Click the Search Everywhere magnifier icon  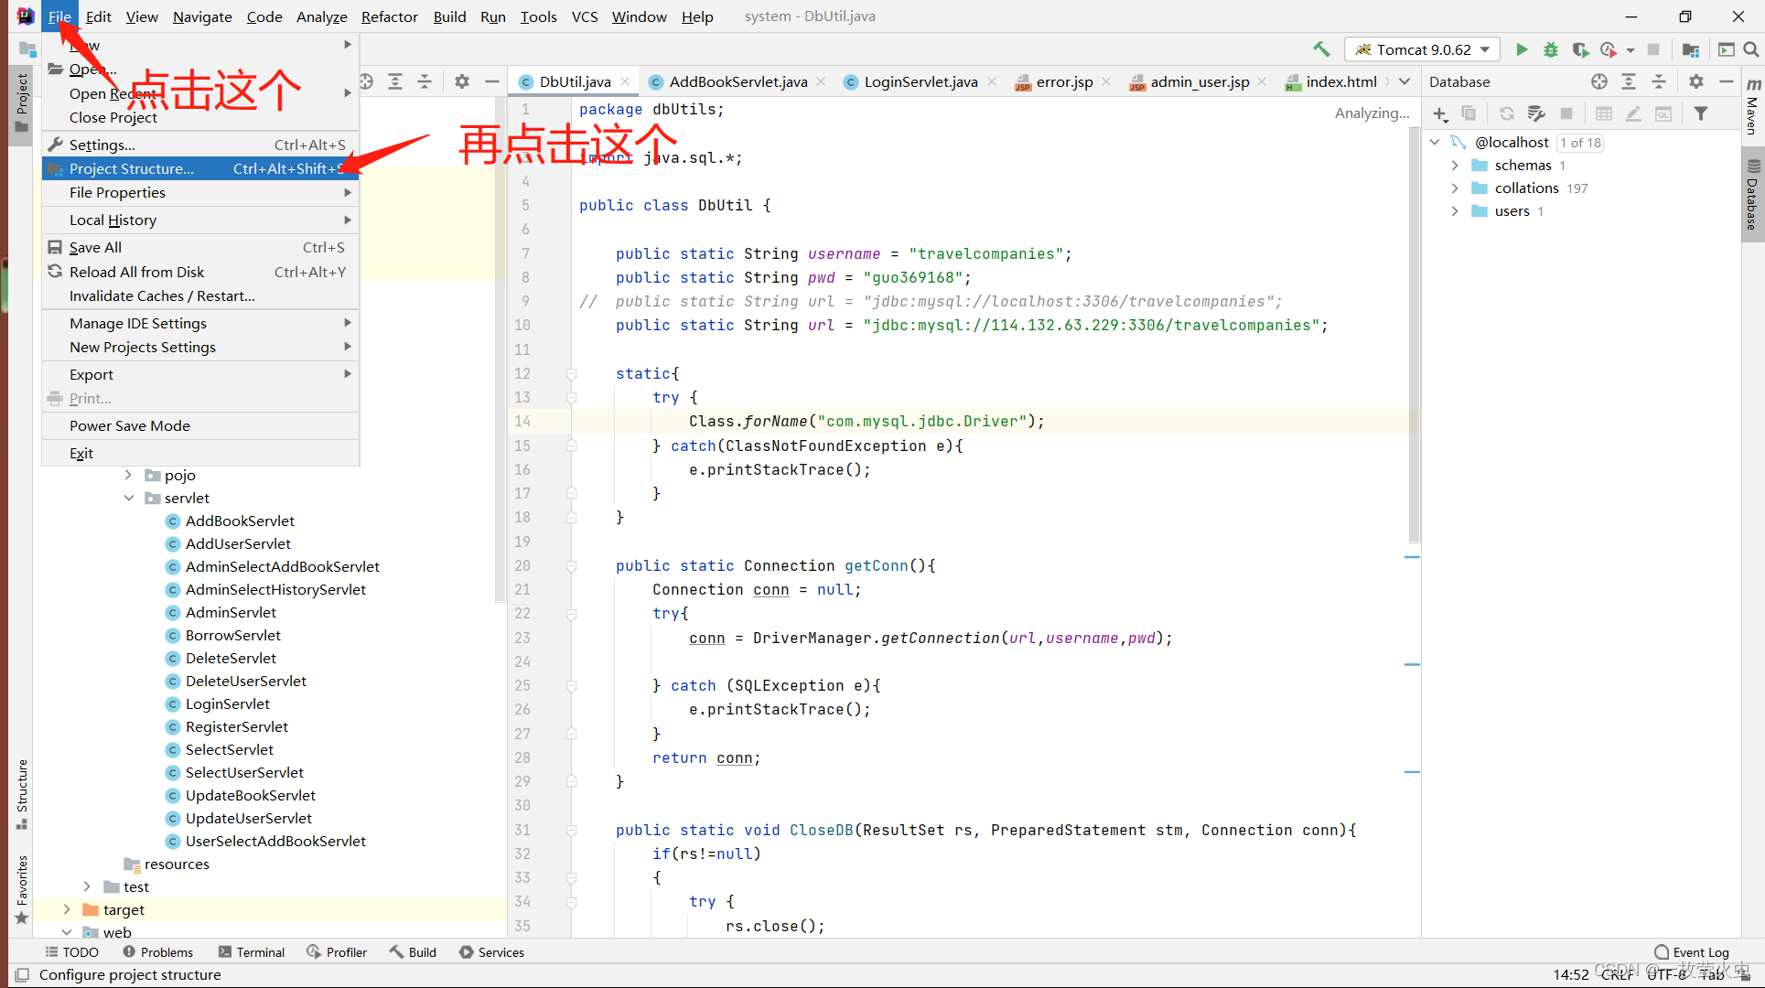pyautogui.click(x=1750, y=49)
